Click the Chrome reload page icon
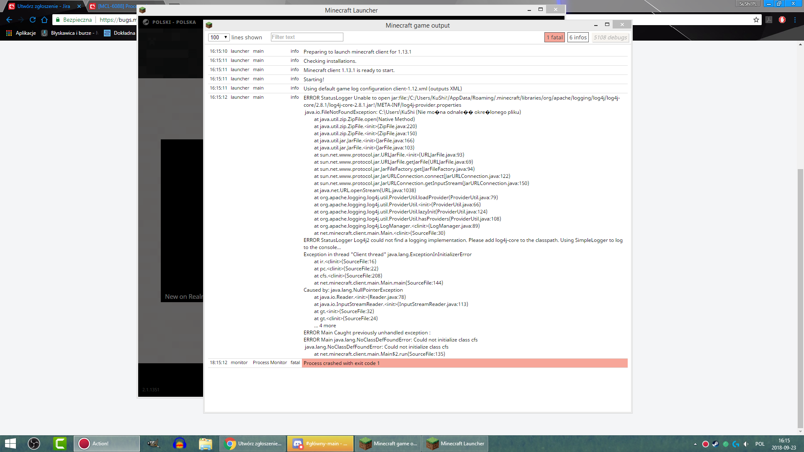 (33, 20)
